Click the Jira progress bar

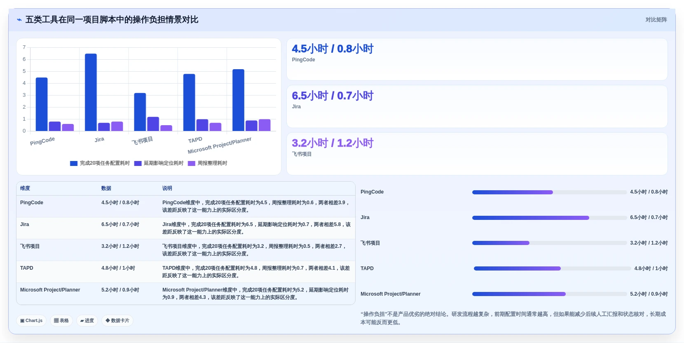point(549,218)
